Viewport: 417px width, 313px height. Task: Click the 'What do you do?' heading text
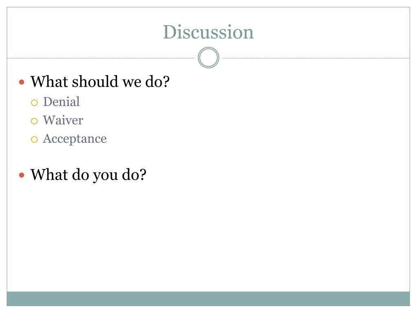88,175
